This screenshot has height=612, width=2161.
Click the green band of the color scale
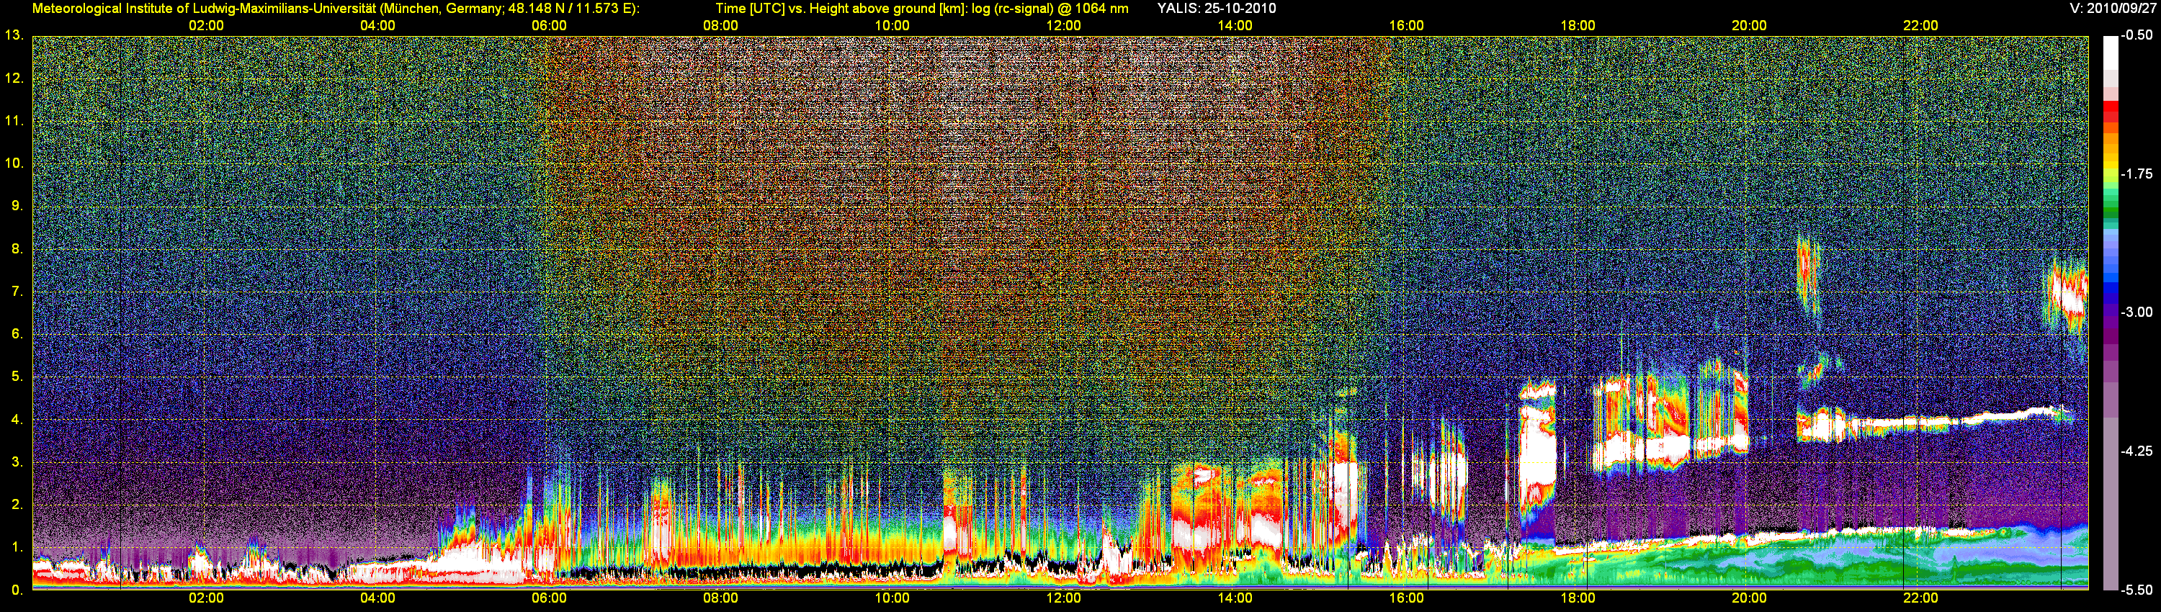pyautogui.click(x=2111, y=213)
